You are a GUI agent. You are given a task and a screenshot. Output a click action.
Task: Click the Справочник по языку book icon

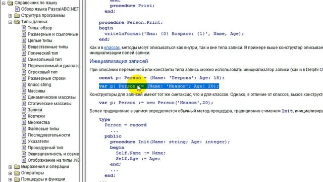point(10,3)
